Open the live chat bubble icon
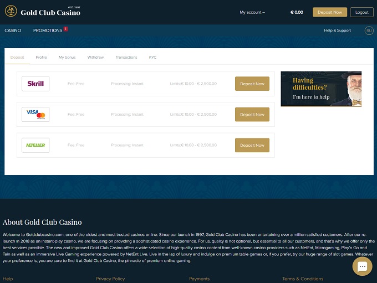The image size is (377, 283). point(362,266)
